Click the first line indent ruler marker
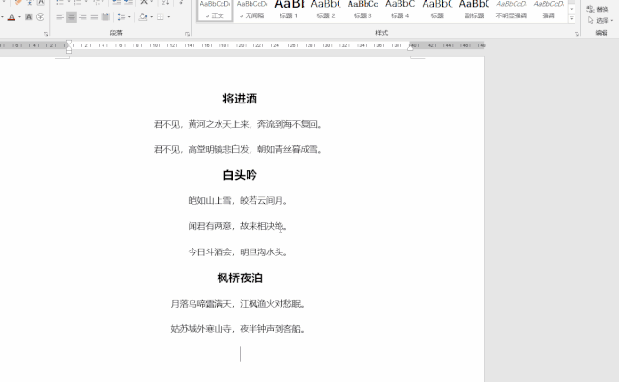 (69, 42)
